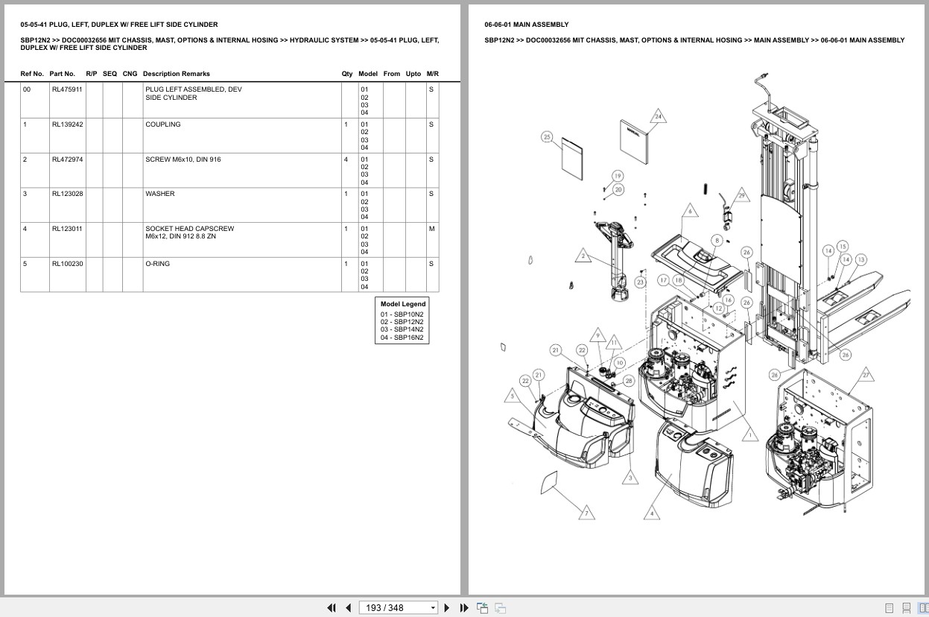
Task: Click callout 28 on the diagram
Action: click(629, 381)
